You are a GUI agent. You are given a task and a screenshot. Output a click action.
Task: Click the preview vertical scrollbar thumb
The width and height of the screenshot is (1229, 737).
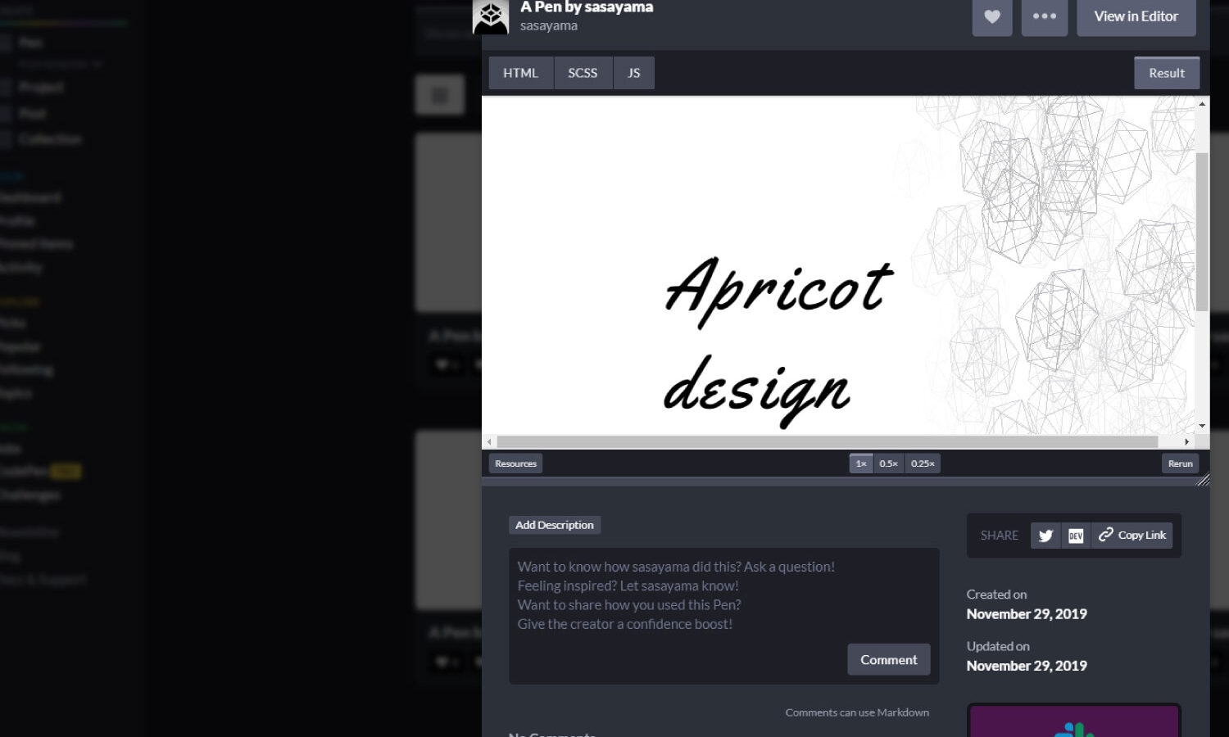click(1202, 232)
